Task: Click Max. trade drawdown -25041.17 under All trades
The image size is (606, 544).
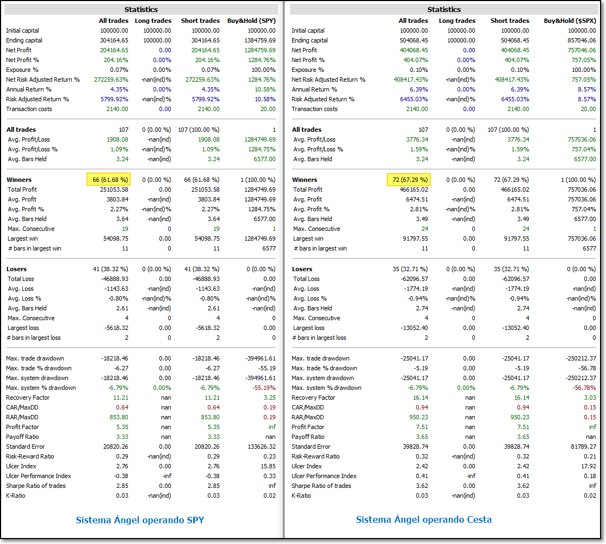Action: [414, 358]
